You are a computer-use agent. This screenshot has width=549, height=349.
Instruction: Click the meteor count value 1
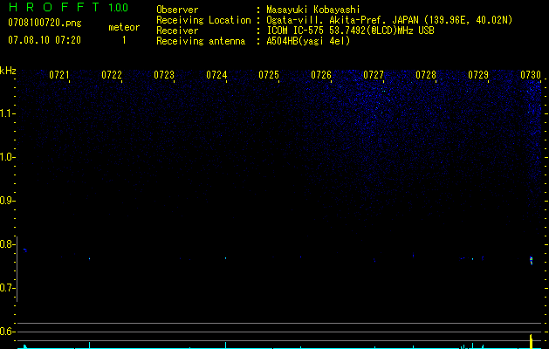(x=124, y=41)
